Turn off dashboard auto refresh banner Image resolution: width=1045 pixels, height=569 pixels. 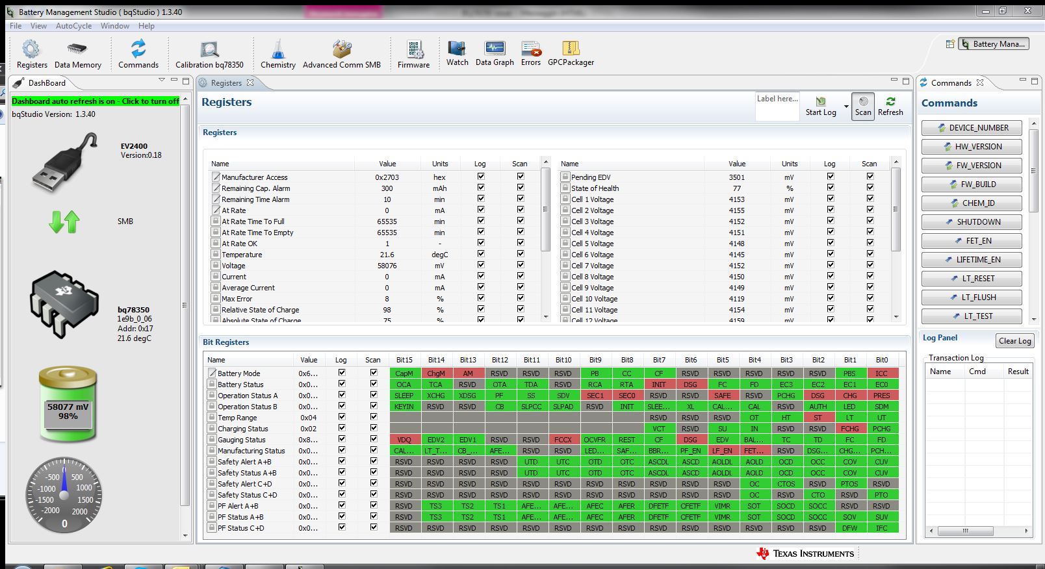(96, 101)
